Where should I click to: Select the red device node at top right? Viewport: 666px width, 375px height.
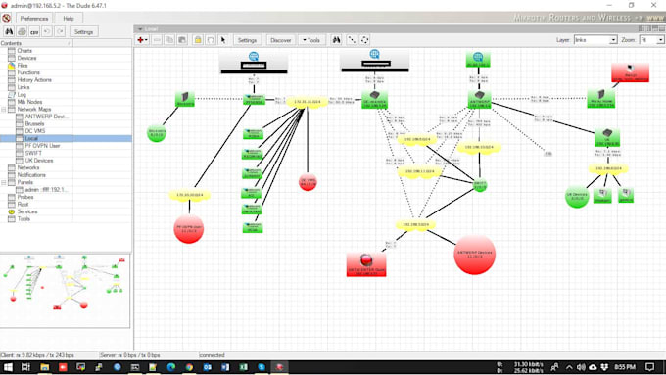[630, 72]
